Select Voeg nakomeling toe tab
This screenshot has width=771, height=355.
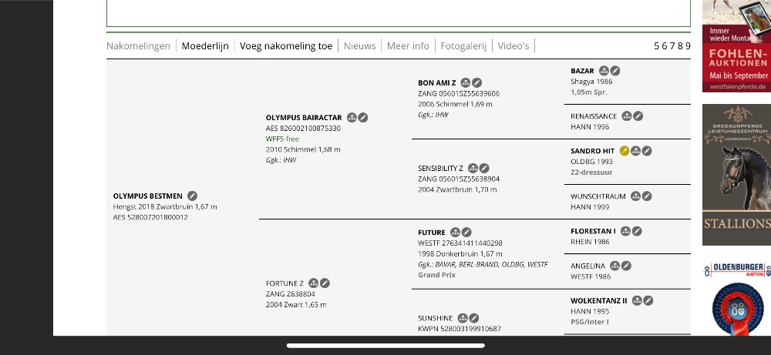(x=286, y=46)
